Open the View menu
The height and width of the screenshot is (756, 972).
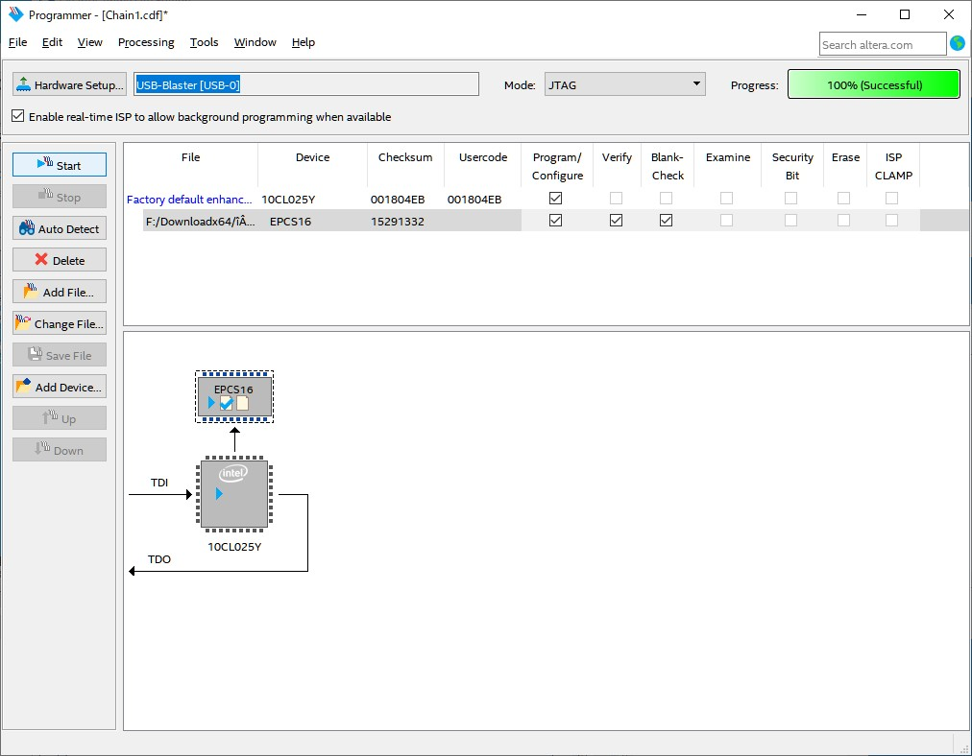(x=90, y=42)
